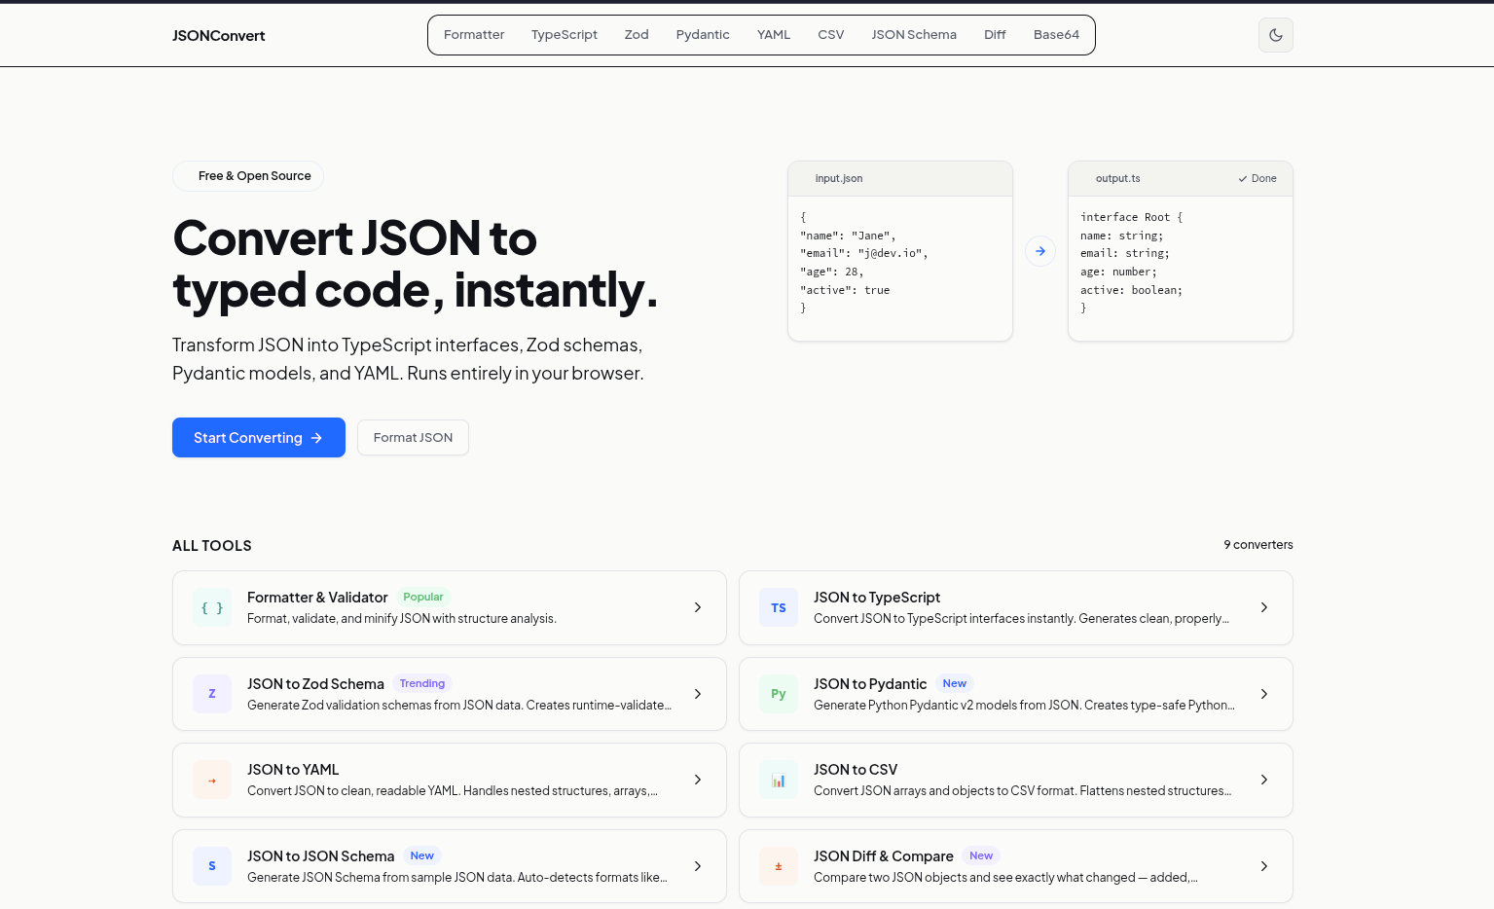Open the Base64 tab

1056,34
